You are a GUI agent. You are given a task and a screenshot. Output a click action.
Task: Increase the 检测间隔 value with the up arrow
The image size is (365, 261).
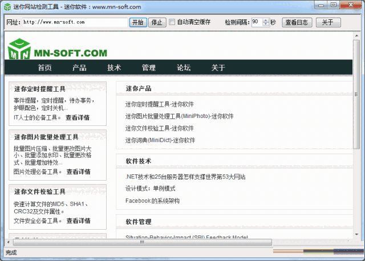click(x=265, y=20)
